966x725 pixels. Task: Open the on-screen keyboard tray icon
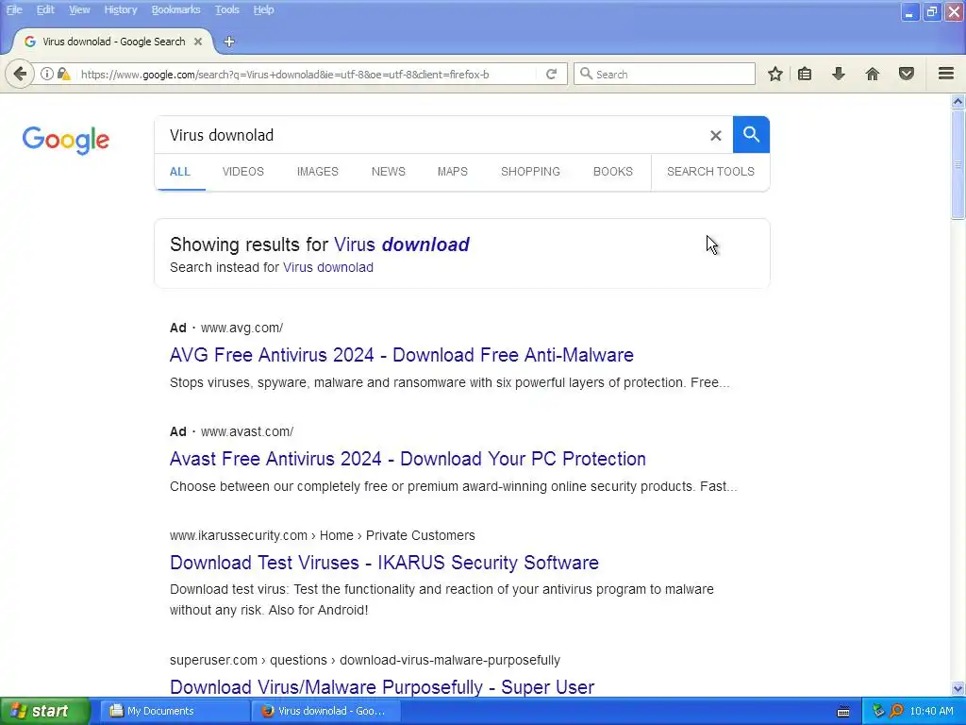(843, 712)
